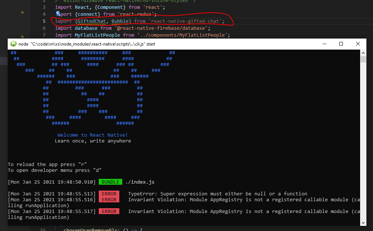This screenshot has height=231, width=373.
Task: Minimize the node console window
Action: point(325,44)
